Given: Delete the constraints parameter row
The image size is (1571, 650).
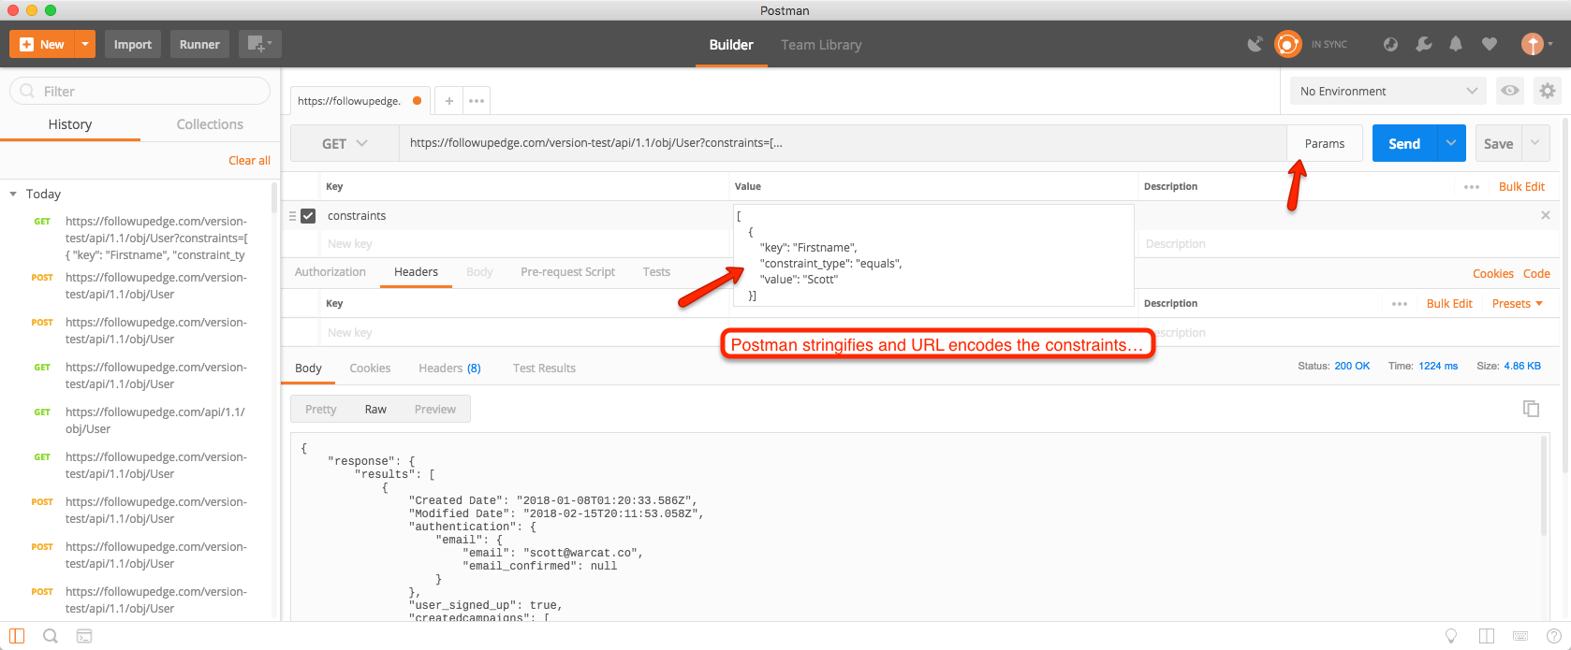Looking at the screenshot, I should coord(1546,215).
